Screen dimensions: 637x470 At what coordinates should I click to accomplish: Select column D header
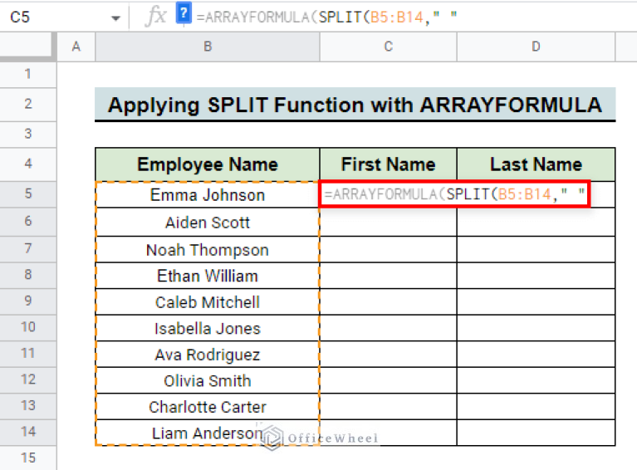tap(536, 47)
